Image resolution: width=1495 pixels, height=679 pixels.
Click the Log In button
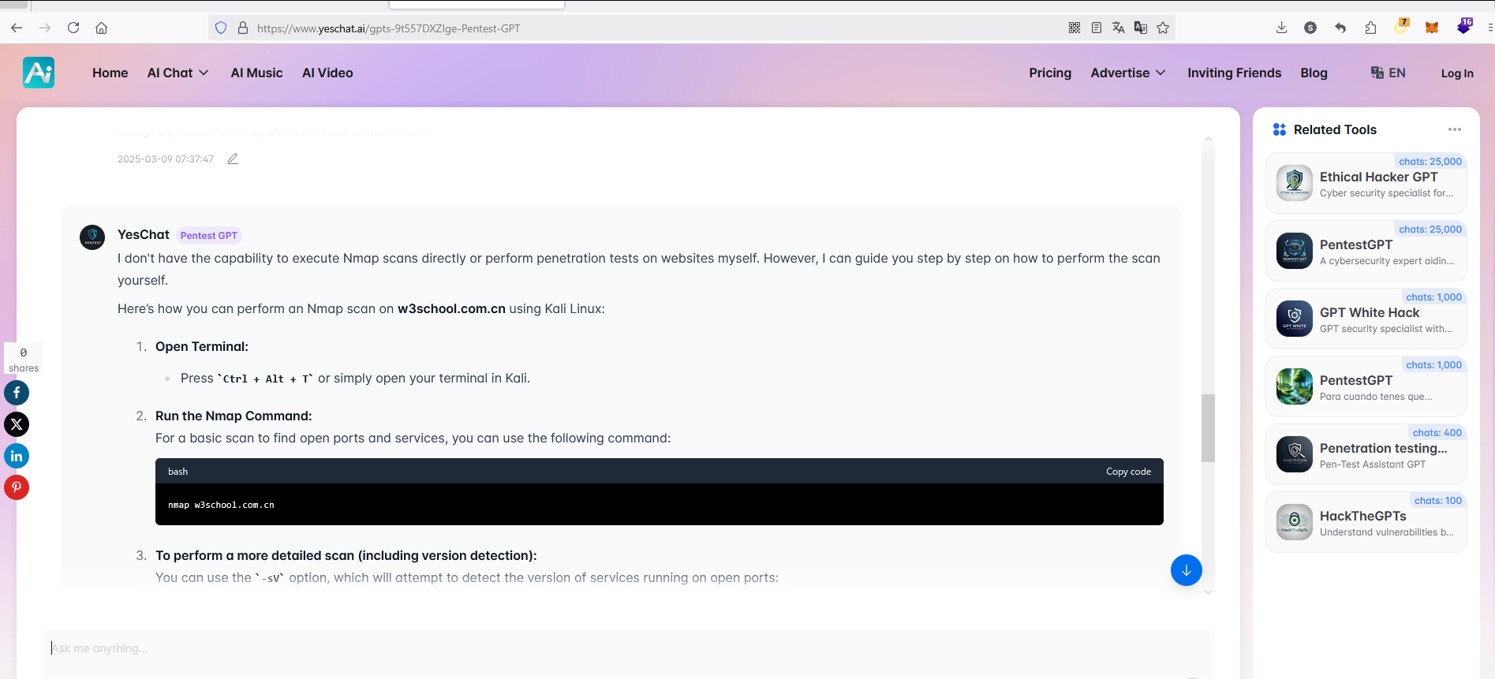[x=1456, y=73]
